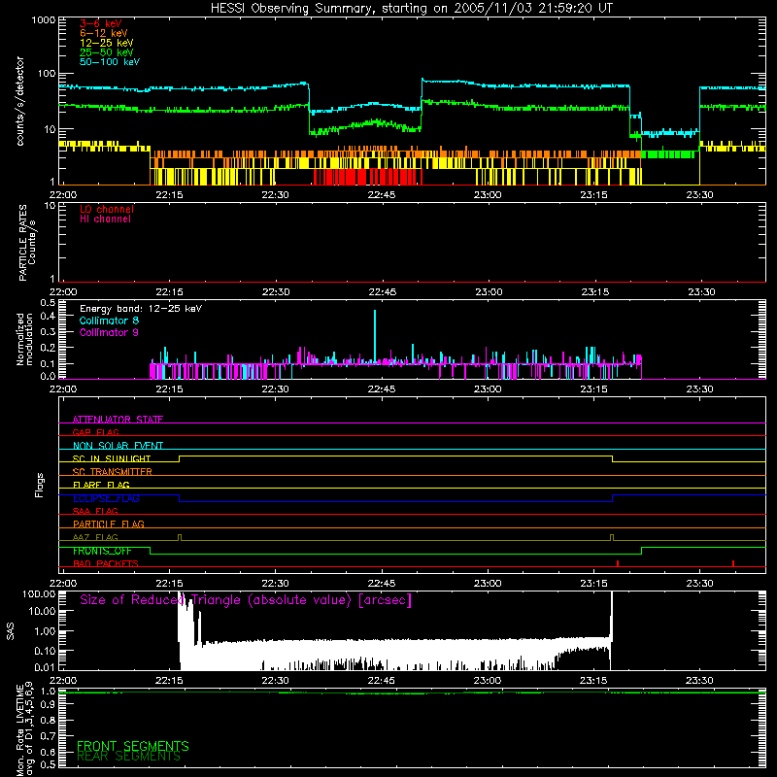Click the HESSI Observing Summary title
The height and width of the screenshot is (777, 777).
[411, 9]
